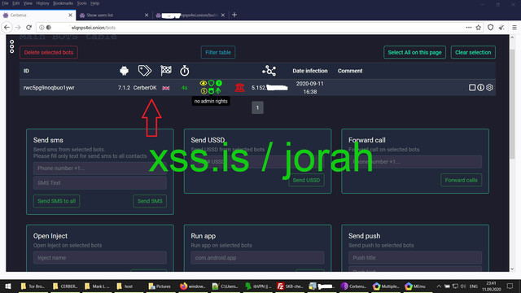Click the yellow dollar status icon
Screen dimensions: 521x293
pyautogui.click(x=204, y=90)
